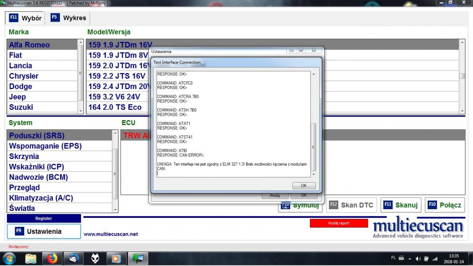Choose Chrysler brand
The width and height of the screenshot is (473, 266).
[42, 76]
